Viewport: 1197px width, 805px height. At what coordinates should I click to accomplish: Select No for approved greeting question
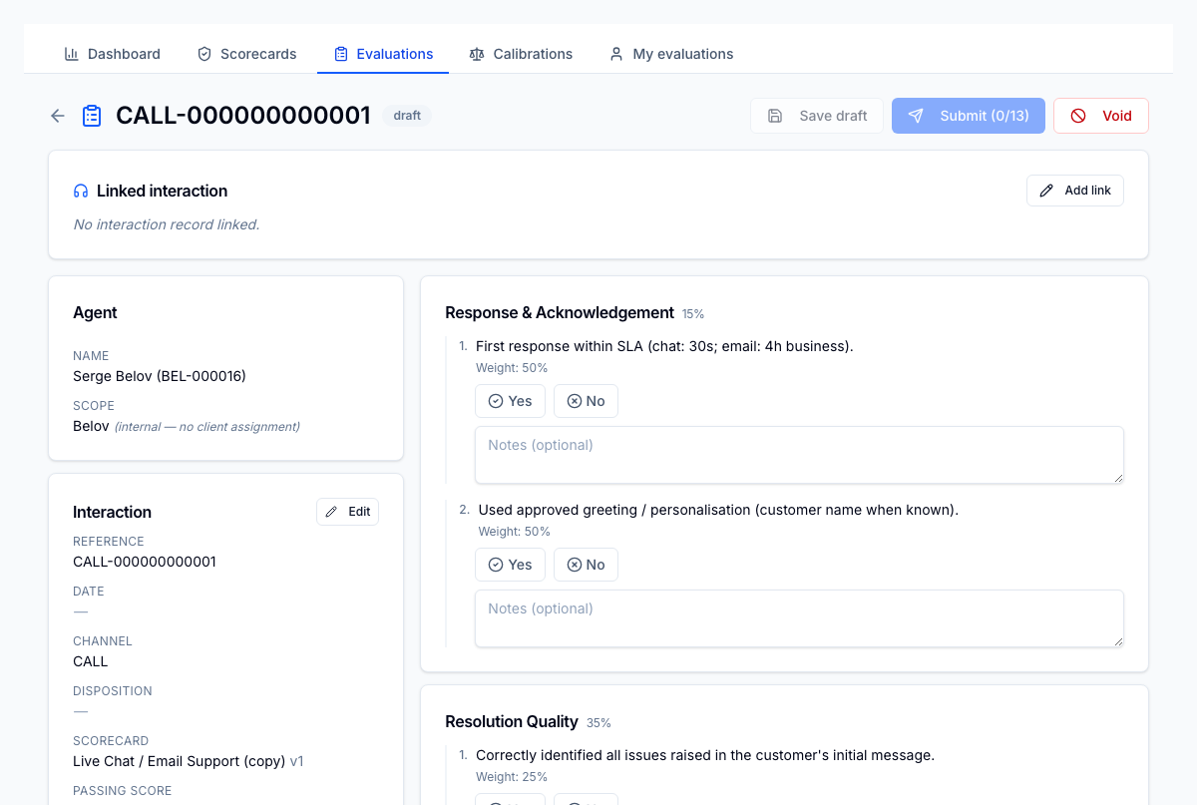586,565
